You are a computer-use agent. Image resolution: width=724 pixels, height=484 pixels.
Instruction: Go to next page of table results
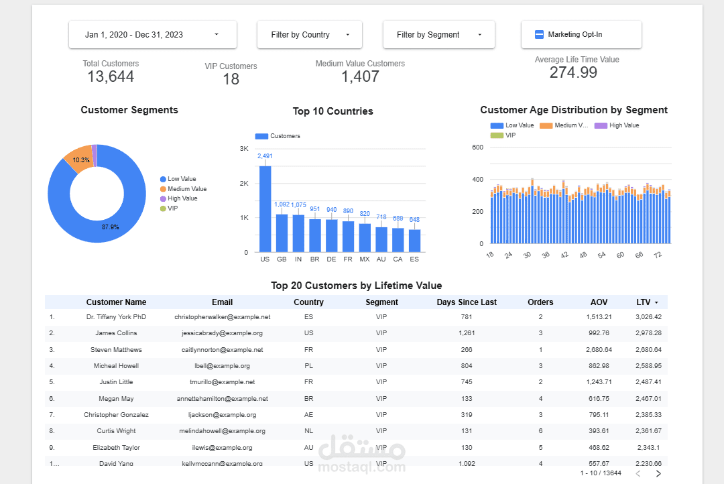(x=658, y=473)
